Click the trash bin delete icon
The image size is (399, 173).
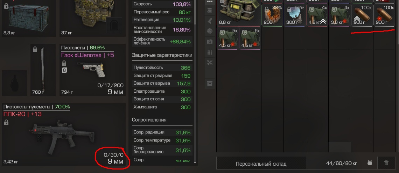(386, 163)
